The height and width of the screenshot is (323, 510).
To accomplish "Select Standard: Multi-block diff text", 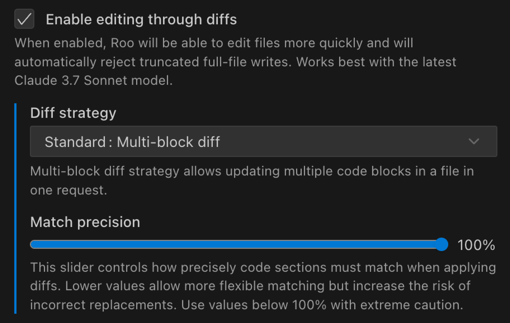I will (x=133, y=142).
